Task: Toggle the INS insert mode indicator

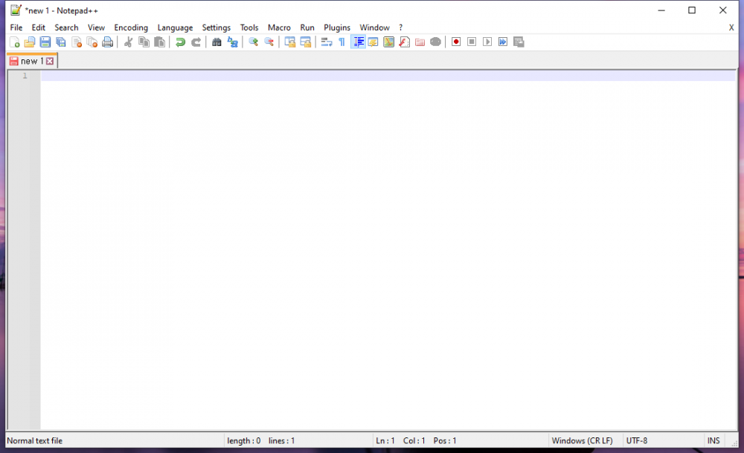Action: (713, 440)
